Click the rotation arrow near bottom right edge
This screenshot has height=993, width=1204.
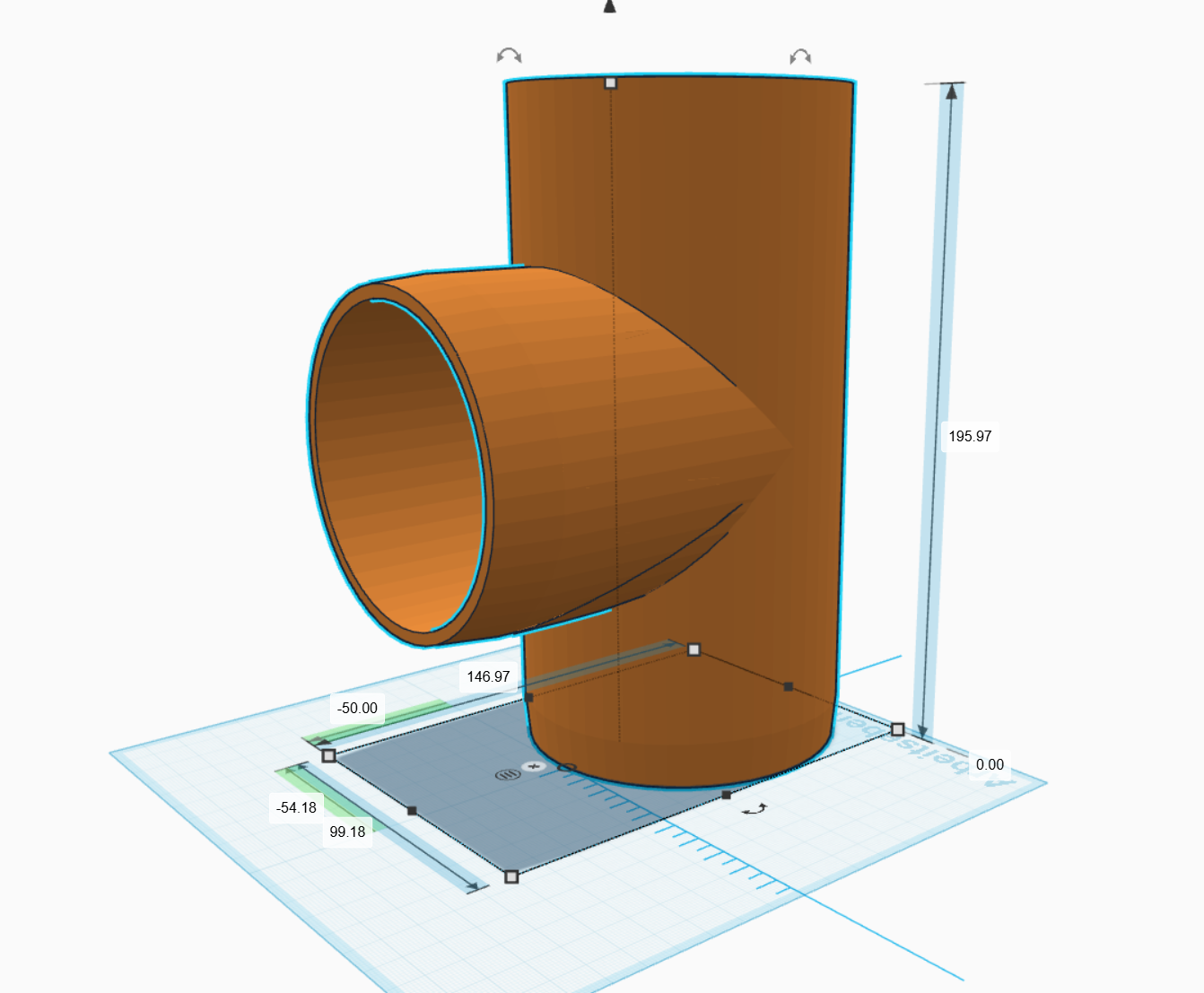pos(755,809)
